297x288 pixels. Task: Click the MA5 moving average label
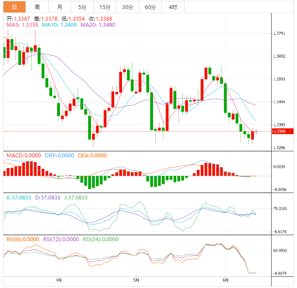click(x=22, y=25)
